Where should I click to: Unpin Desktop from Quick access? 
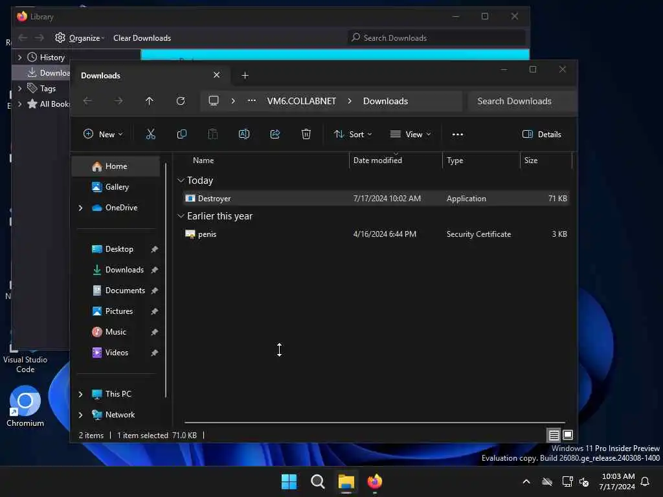click(154, 249)
